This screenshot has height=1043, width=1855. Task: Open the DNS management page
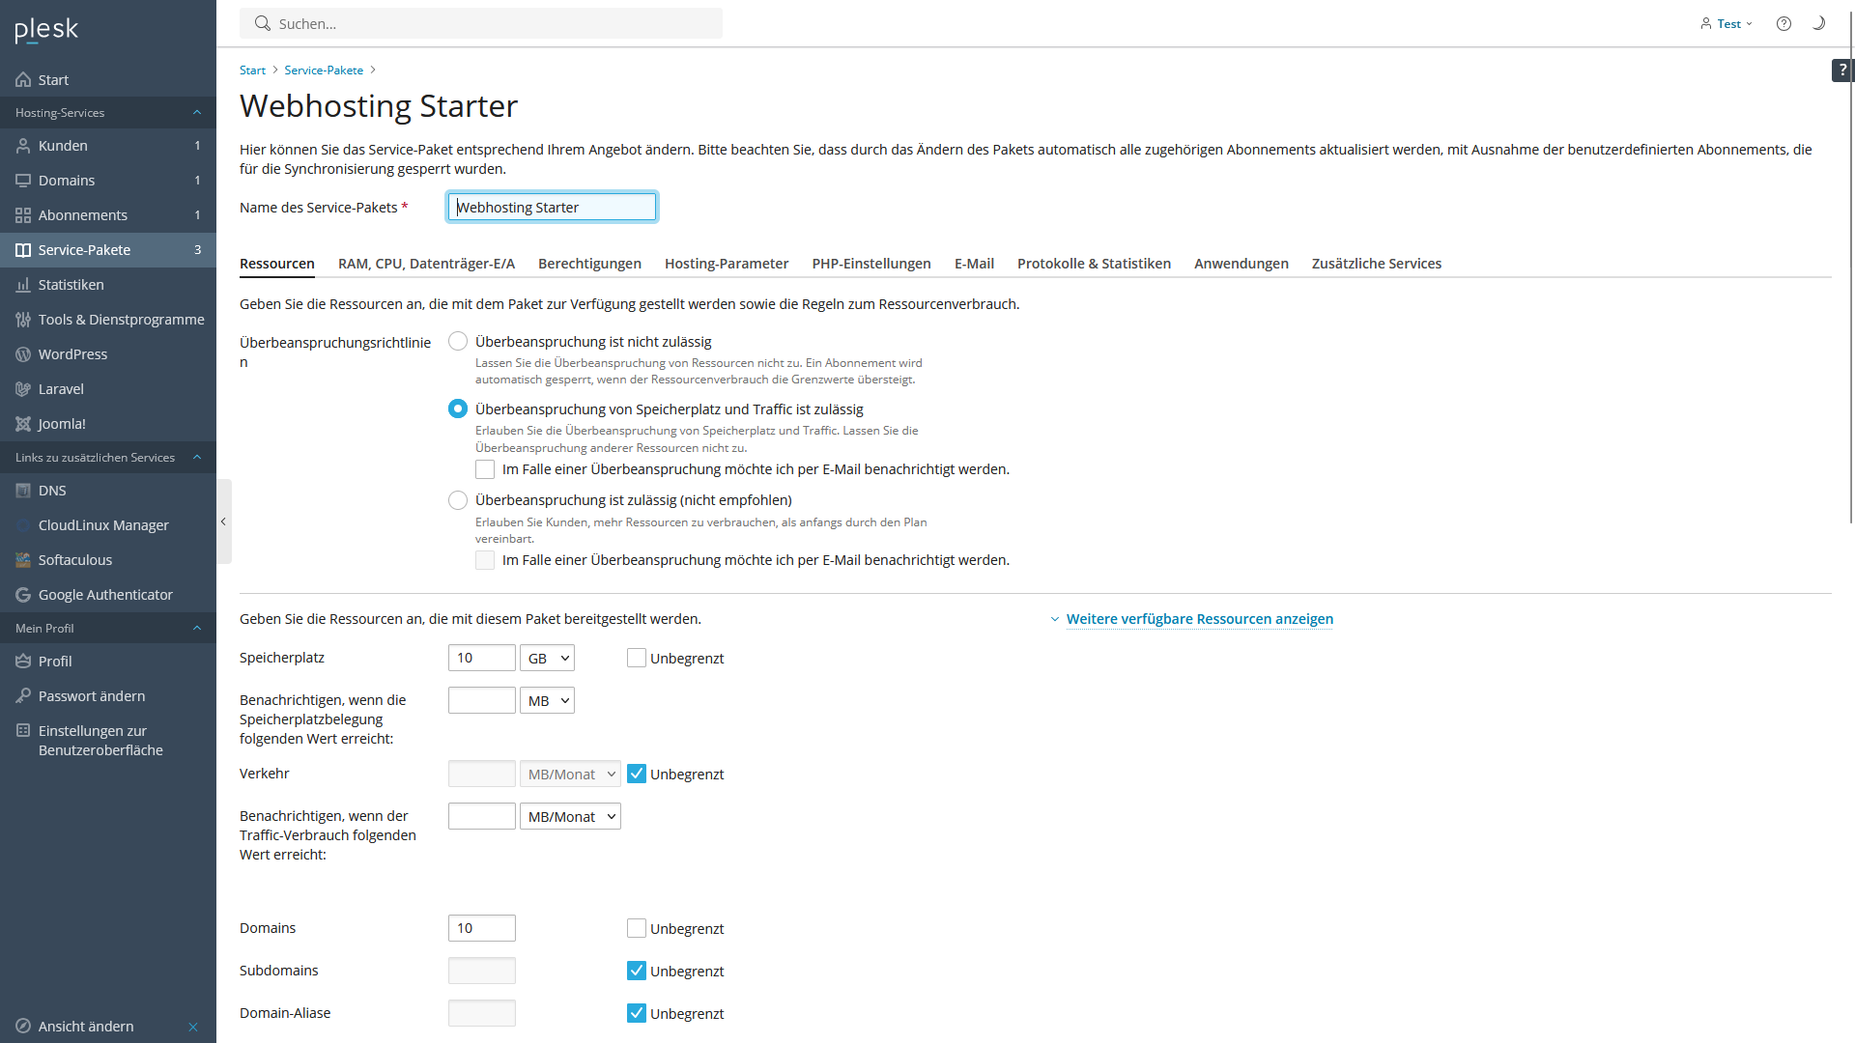pyautogui.click(x=52, y=490)
